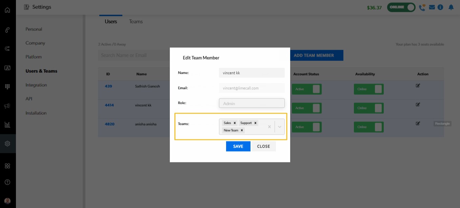Click the SAVE button
The image size is (460, 208).
point(238,146)
